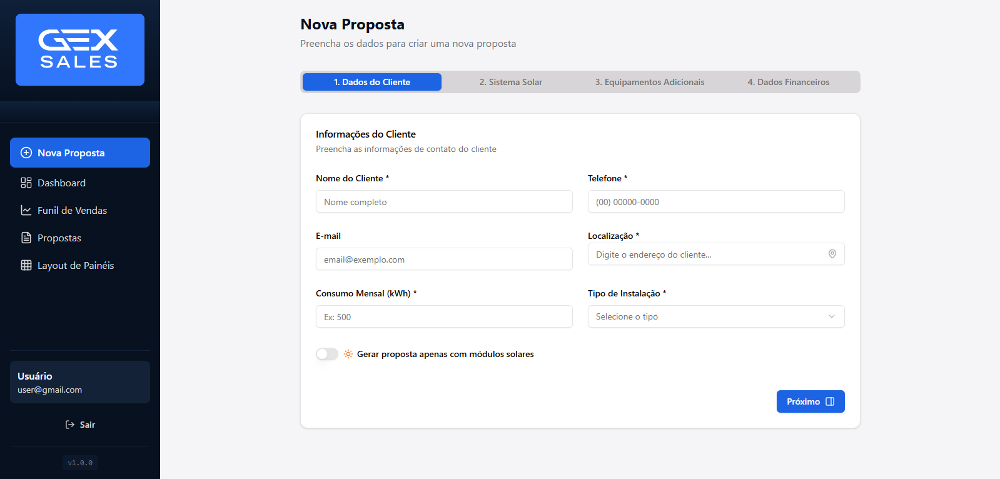
Task: Click the Funil de Vendas chart icon
Action: (x=26, y=210)
